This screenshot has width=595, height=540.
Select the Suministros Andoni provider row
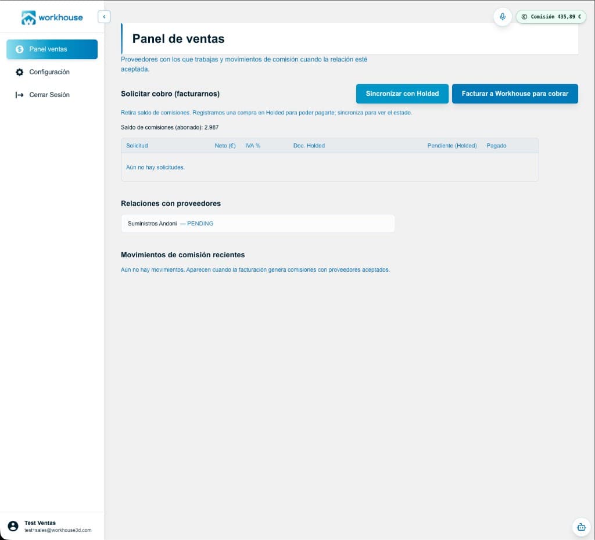pyautogui.click(x=257, y=224)
